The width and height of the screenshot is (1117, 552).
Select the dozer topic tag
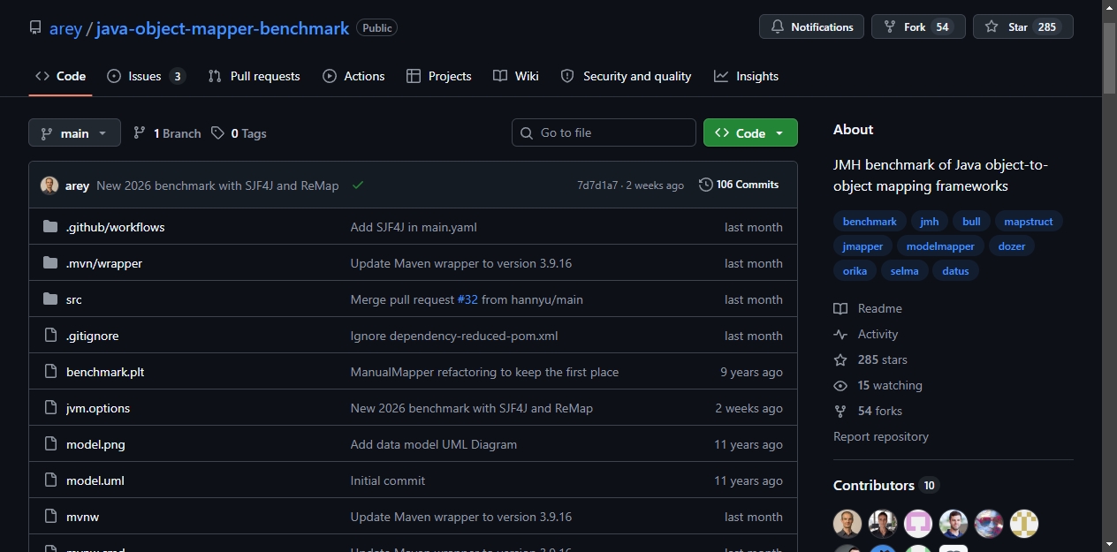pyautogui.click(x=1012, y=246)
